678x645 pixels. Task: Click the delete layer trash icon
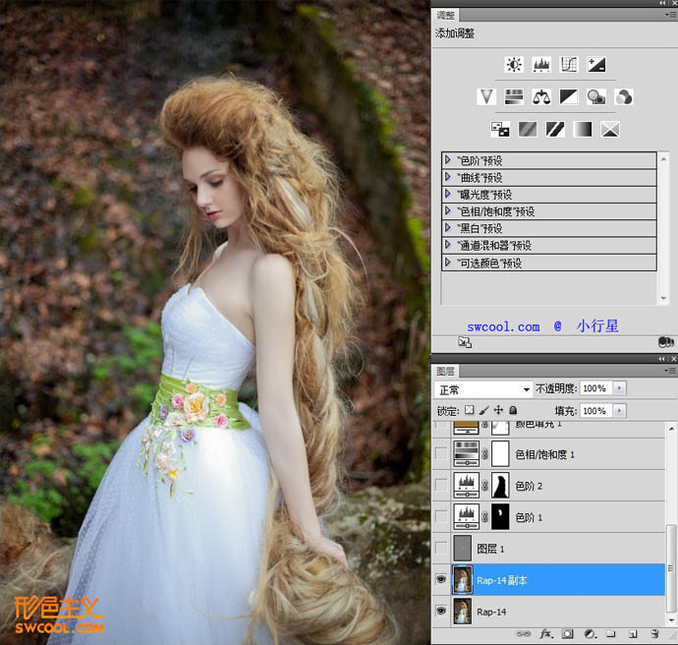[x=653, y=635]
